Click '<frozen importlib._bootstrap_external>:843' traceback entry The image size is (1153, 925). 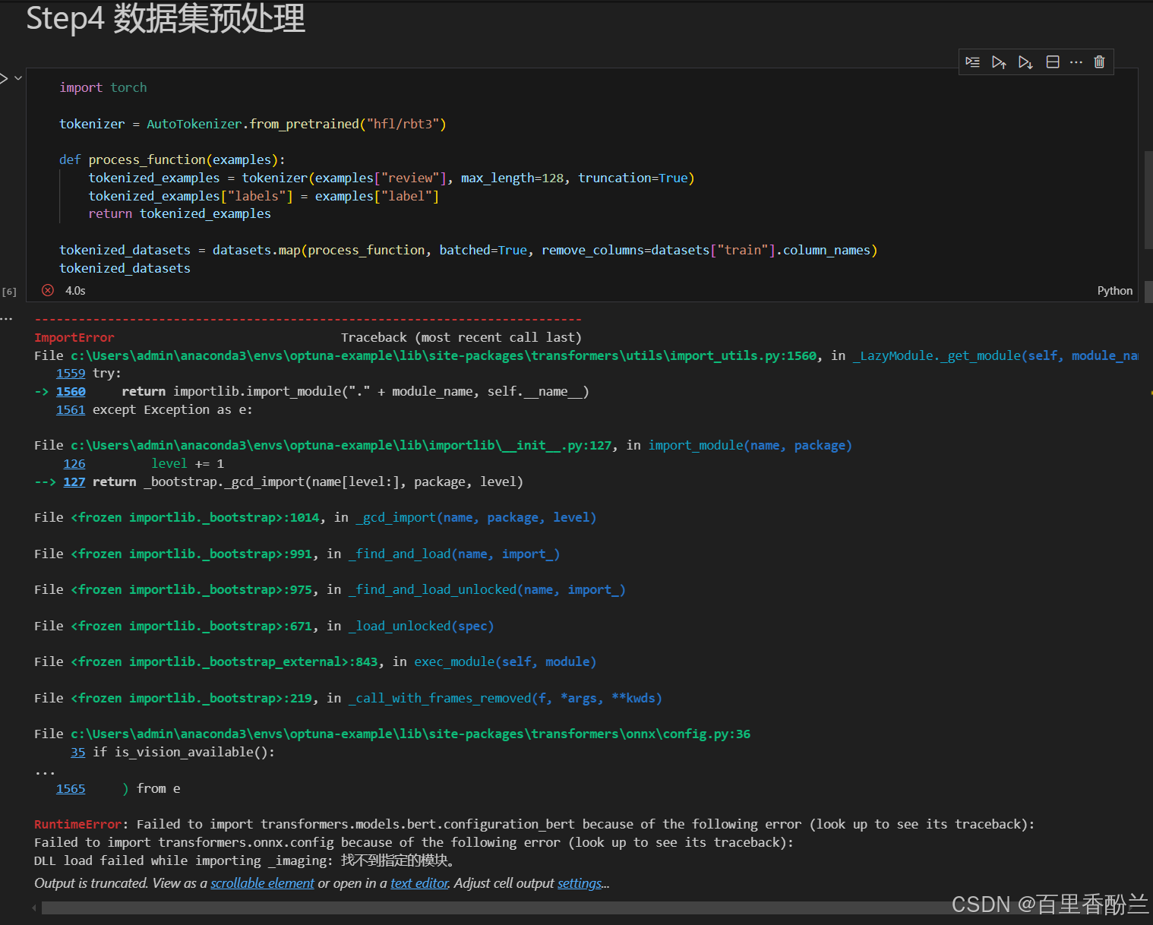tap(224, 662)
